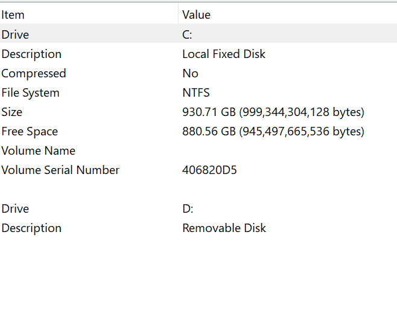Select the second Drive row label
Image resolution: width=397 pixels, height=336 pixels.
point(15,208)
